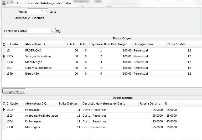Click the row indicator arrow beside 1302
202x140 pixels.
4,110
